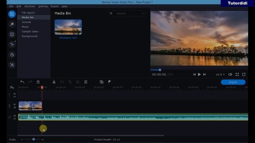Image resolution: width=255 pixels, height=143 pixels.
Task: Skip to the previous frame in the preview
Action: 194,74
